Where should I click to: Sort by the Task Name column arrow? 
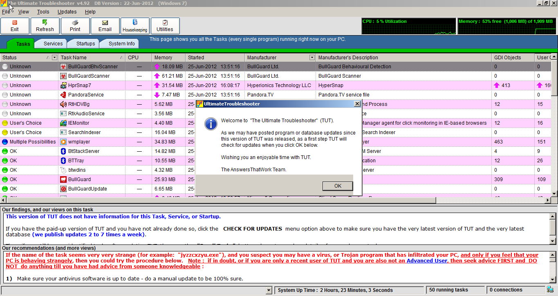point(121,58)
